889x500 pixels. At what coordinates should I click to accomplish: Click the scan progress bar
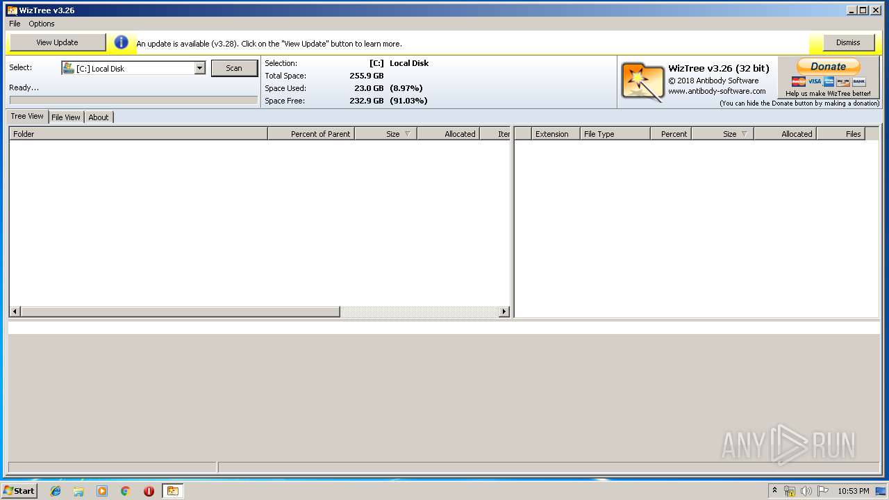[x=133, y=100]
